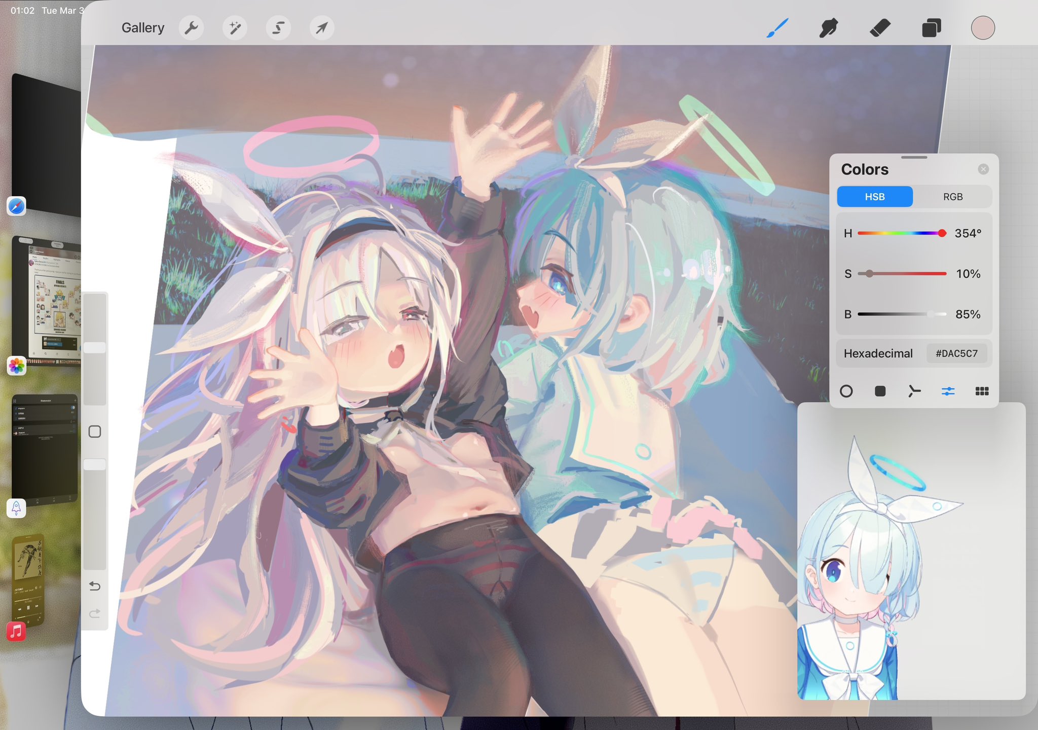This screenshot has width=1038, height=730.
Task: Return to the Gallery
Action: pyautogui.click(x=143, y=28)
